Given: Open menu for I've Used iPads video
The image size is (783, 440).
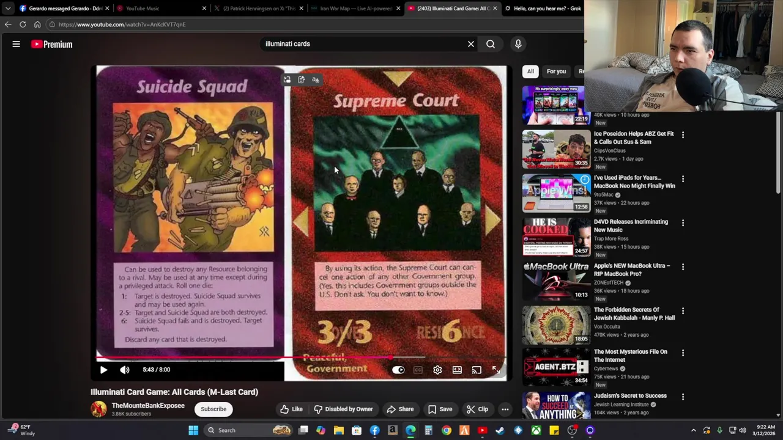Looking at the screenshot, I should point(683,178).
